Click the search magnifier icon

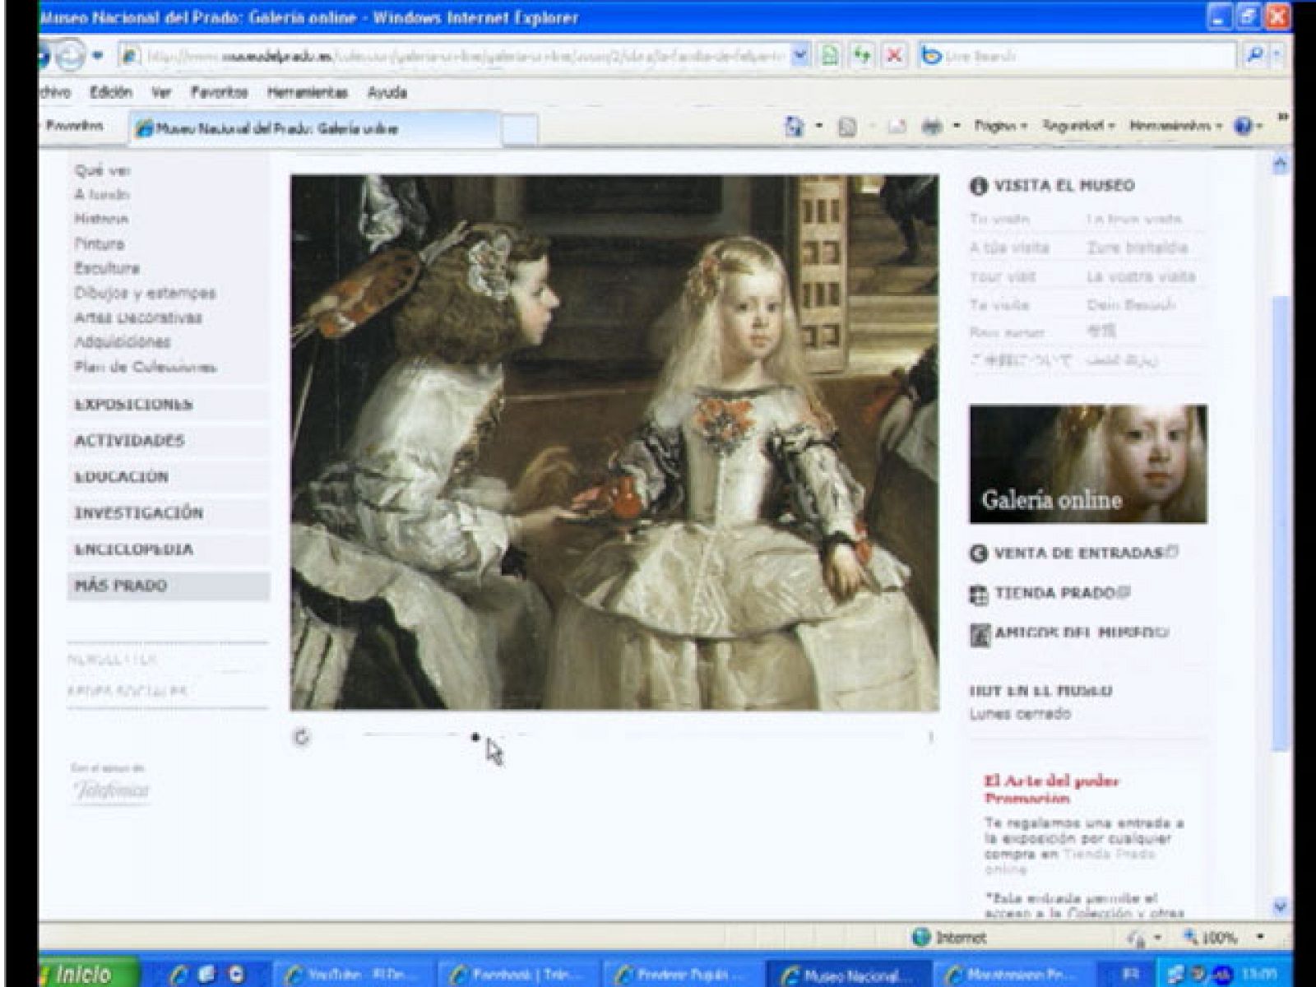click(x=1254, y=56)
